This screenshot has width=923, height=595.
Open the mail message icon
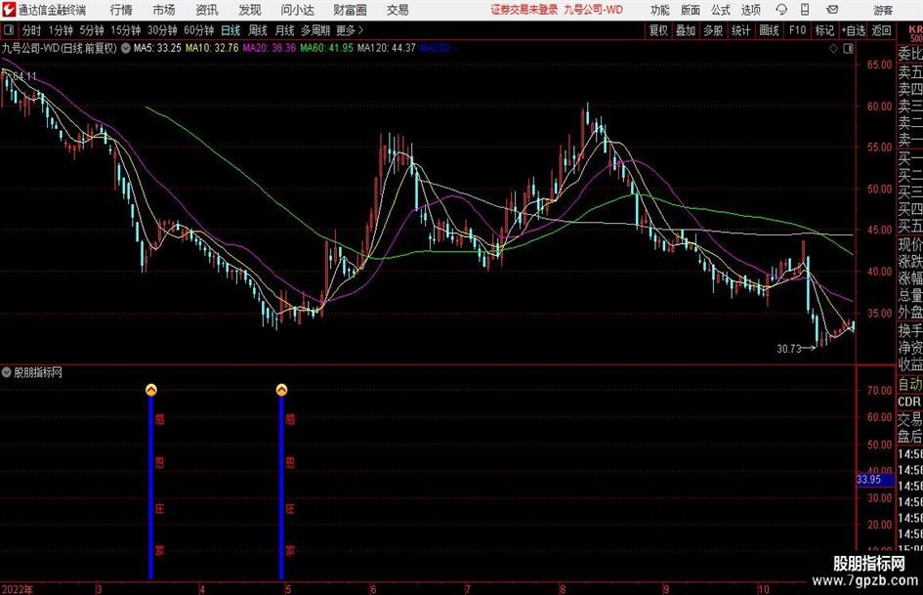(832, 10)
